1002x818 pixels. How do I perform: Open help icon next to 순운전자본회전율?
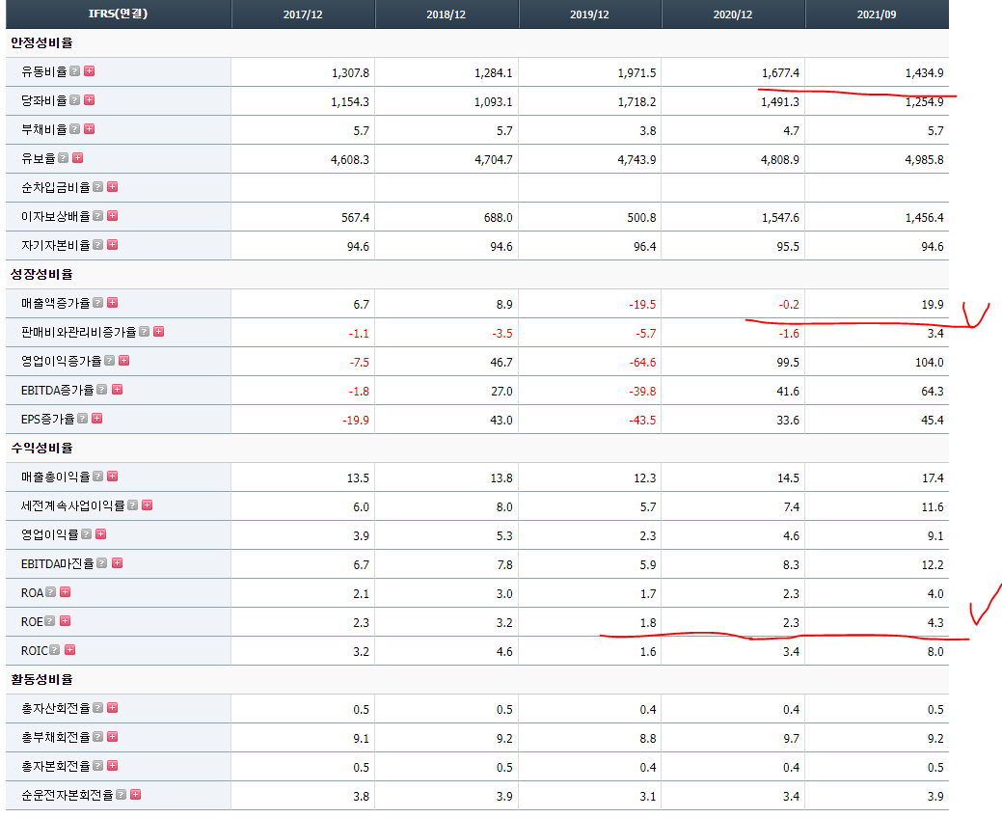point(121,794)
